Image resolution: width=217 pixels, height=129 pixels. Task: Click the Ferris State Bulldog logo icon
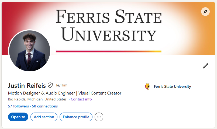pyautogui.click(x=147, y=86)
